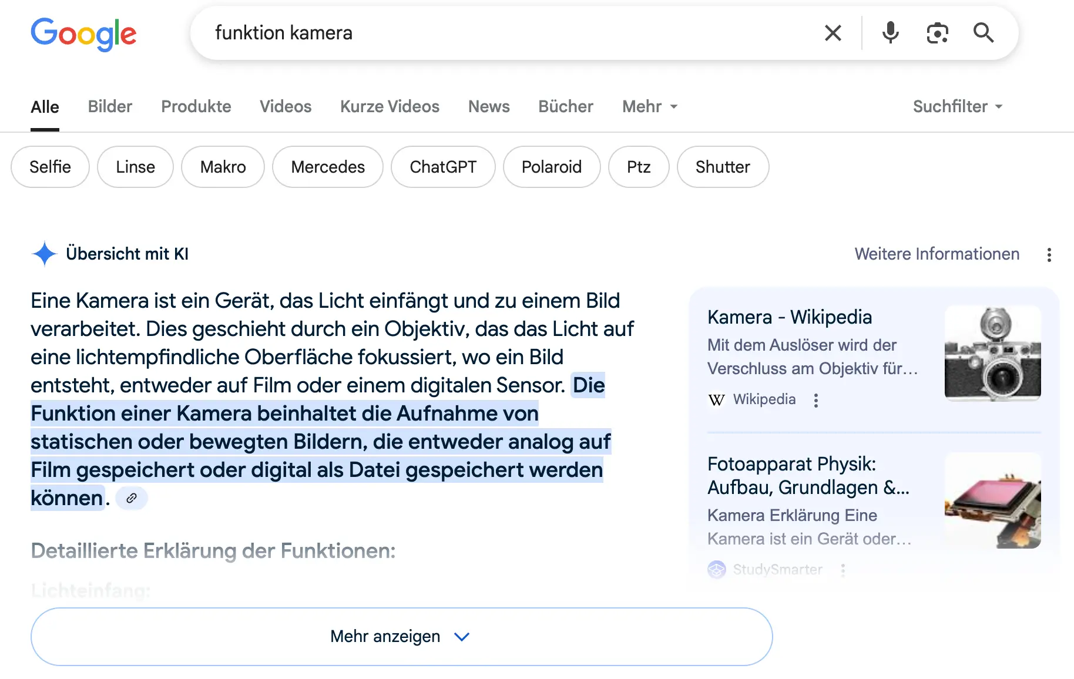Image resolution: width=1074 pixels, height=679 pixels.
Task: Choose the Mercedes chip
Action: coord(328,167)
